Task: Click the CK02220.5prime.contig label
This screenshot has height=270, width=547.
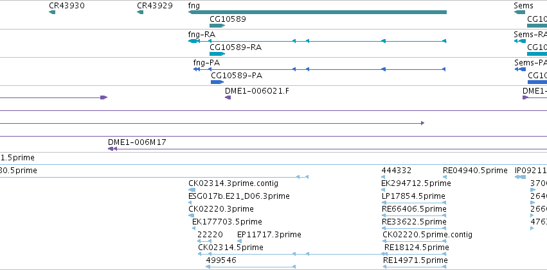Action: [427, 235]
